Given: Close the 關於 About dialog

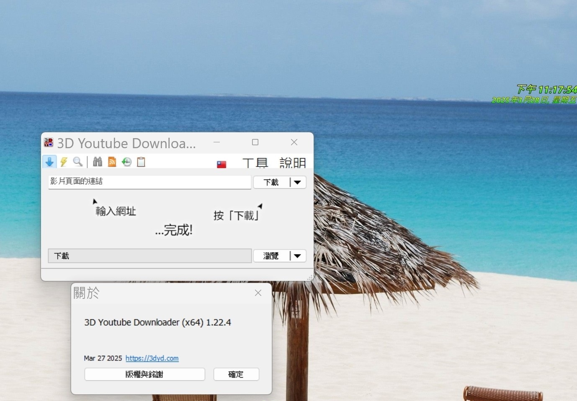Looking at the screenshot, I should 258,293.
